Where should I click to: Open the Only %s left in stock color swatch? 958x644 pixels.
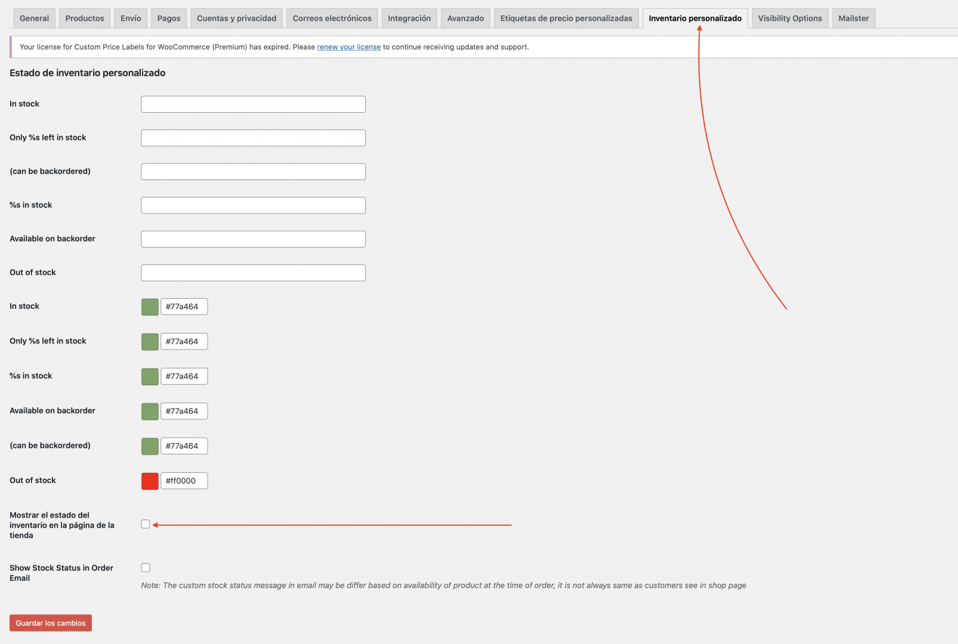point(150,342)
